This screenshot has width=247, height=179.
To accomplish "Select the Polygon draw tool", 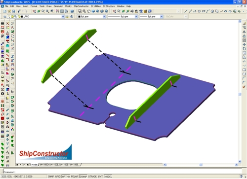I will point(199,11).
